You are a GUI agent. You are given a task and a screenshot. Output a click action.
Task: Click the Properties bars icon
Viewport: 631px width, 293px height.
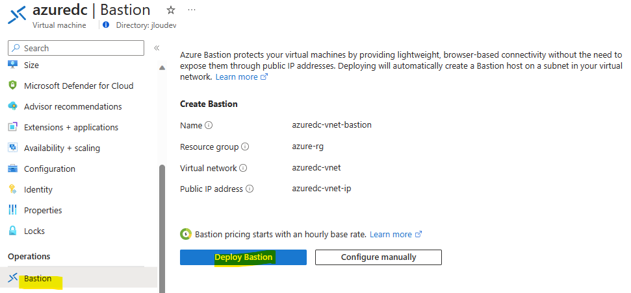[13, 210]
